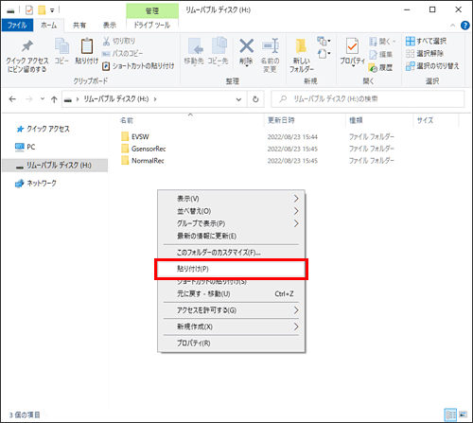The height and width of the screenshot is (423, 473).
Task: Expand the address bar history dropdown
Action: click(238, 99)
